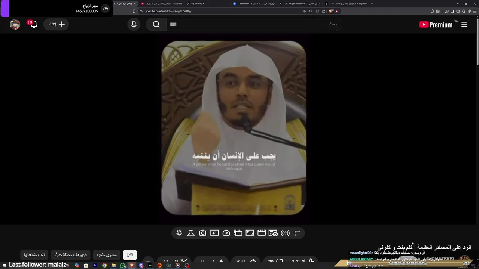Select the فيديوهات محمّلة حديثًا filter chip
Screen dimensions: 479x269
click(71, 255)
